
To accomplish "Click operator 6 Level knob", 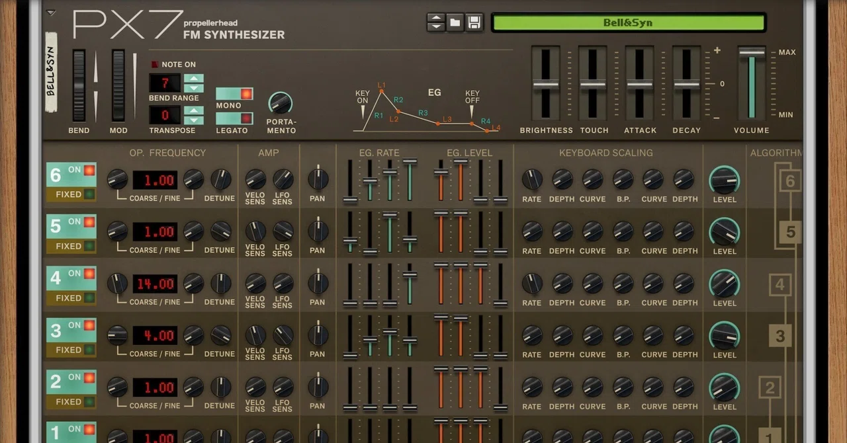I will click(x=725, y=179).
